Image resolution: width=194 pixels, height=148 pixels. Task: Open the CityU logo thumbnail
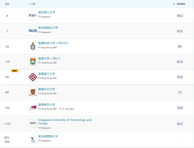click(x=33, y=108)
